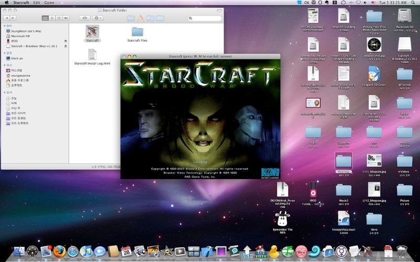Viewport: 420px width, 262px height.
Task: Open the Videos folder on the desktop
Action: 404,161
